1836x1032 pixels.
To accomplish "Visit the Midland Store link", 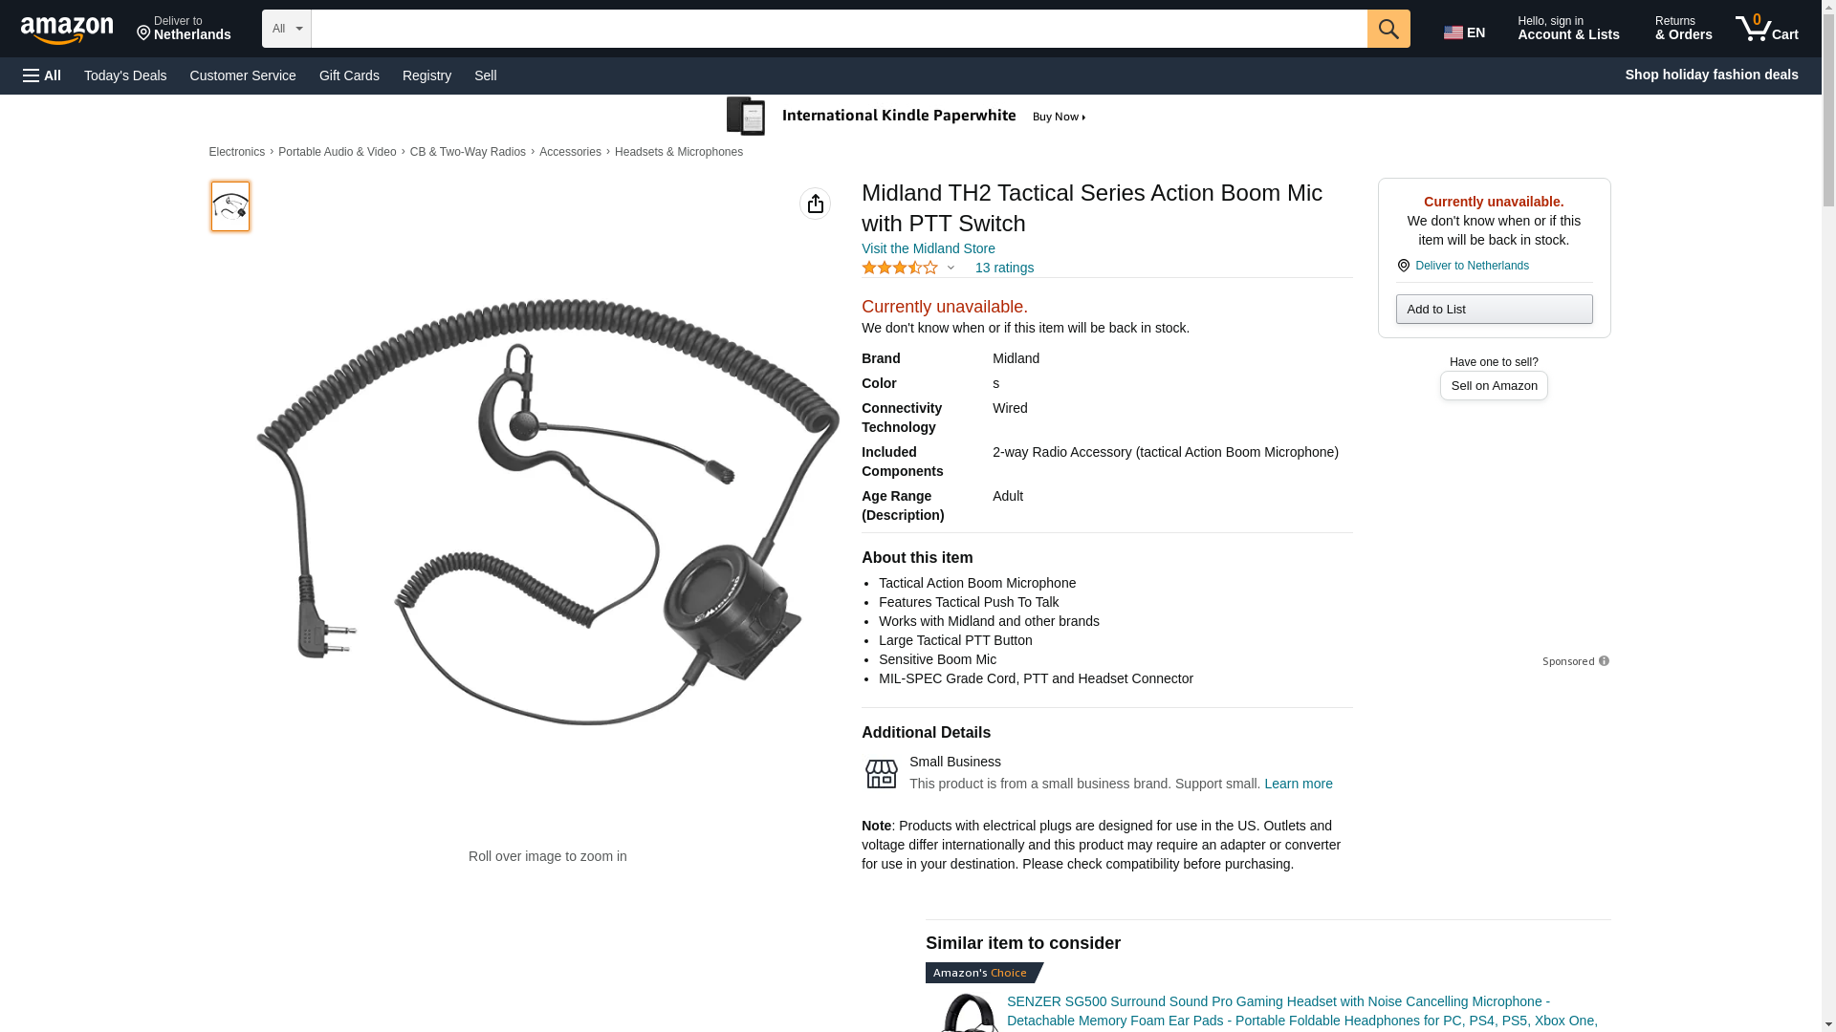I will (928, 248).
